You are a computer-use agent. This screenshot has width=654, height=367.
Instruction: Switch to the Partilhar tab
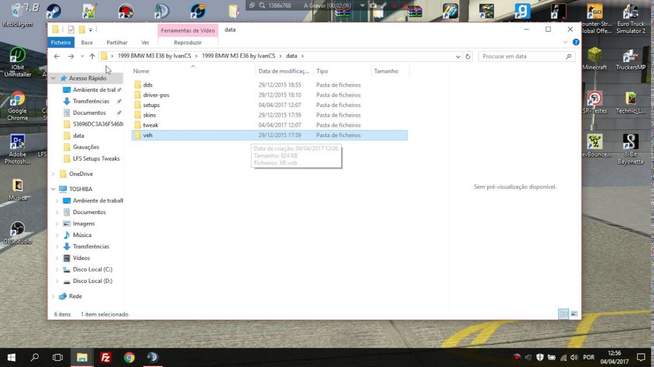[x=117, y=42]
